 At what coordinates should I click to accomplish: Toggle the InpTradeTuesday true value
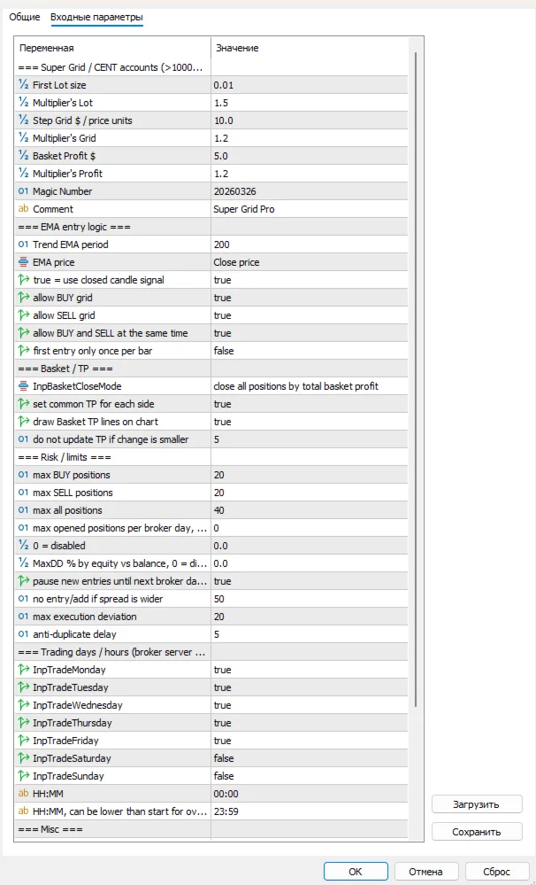click(x=309, y=687)
